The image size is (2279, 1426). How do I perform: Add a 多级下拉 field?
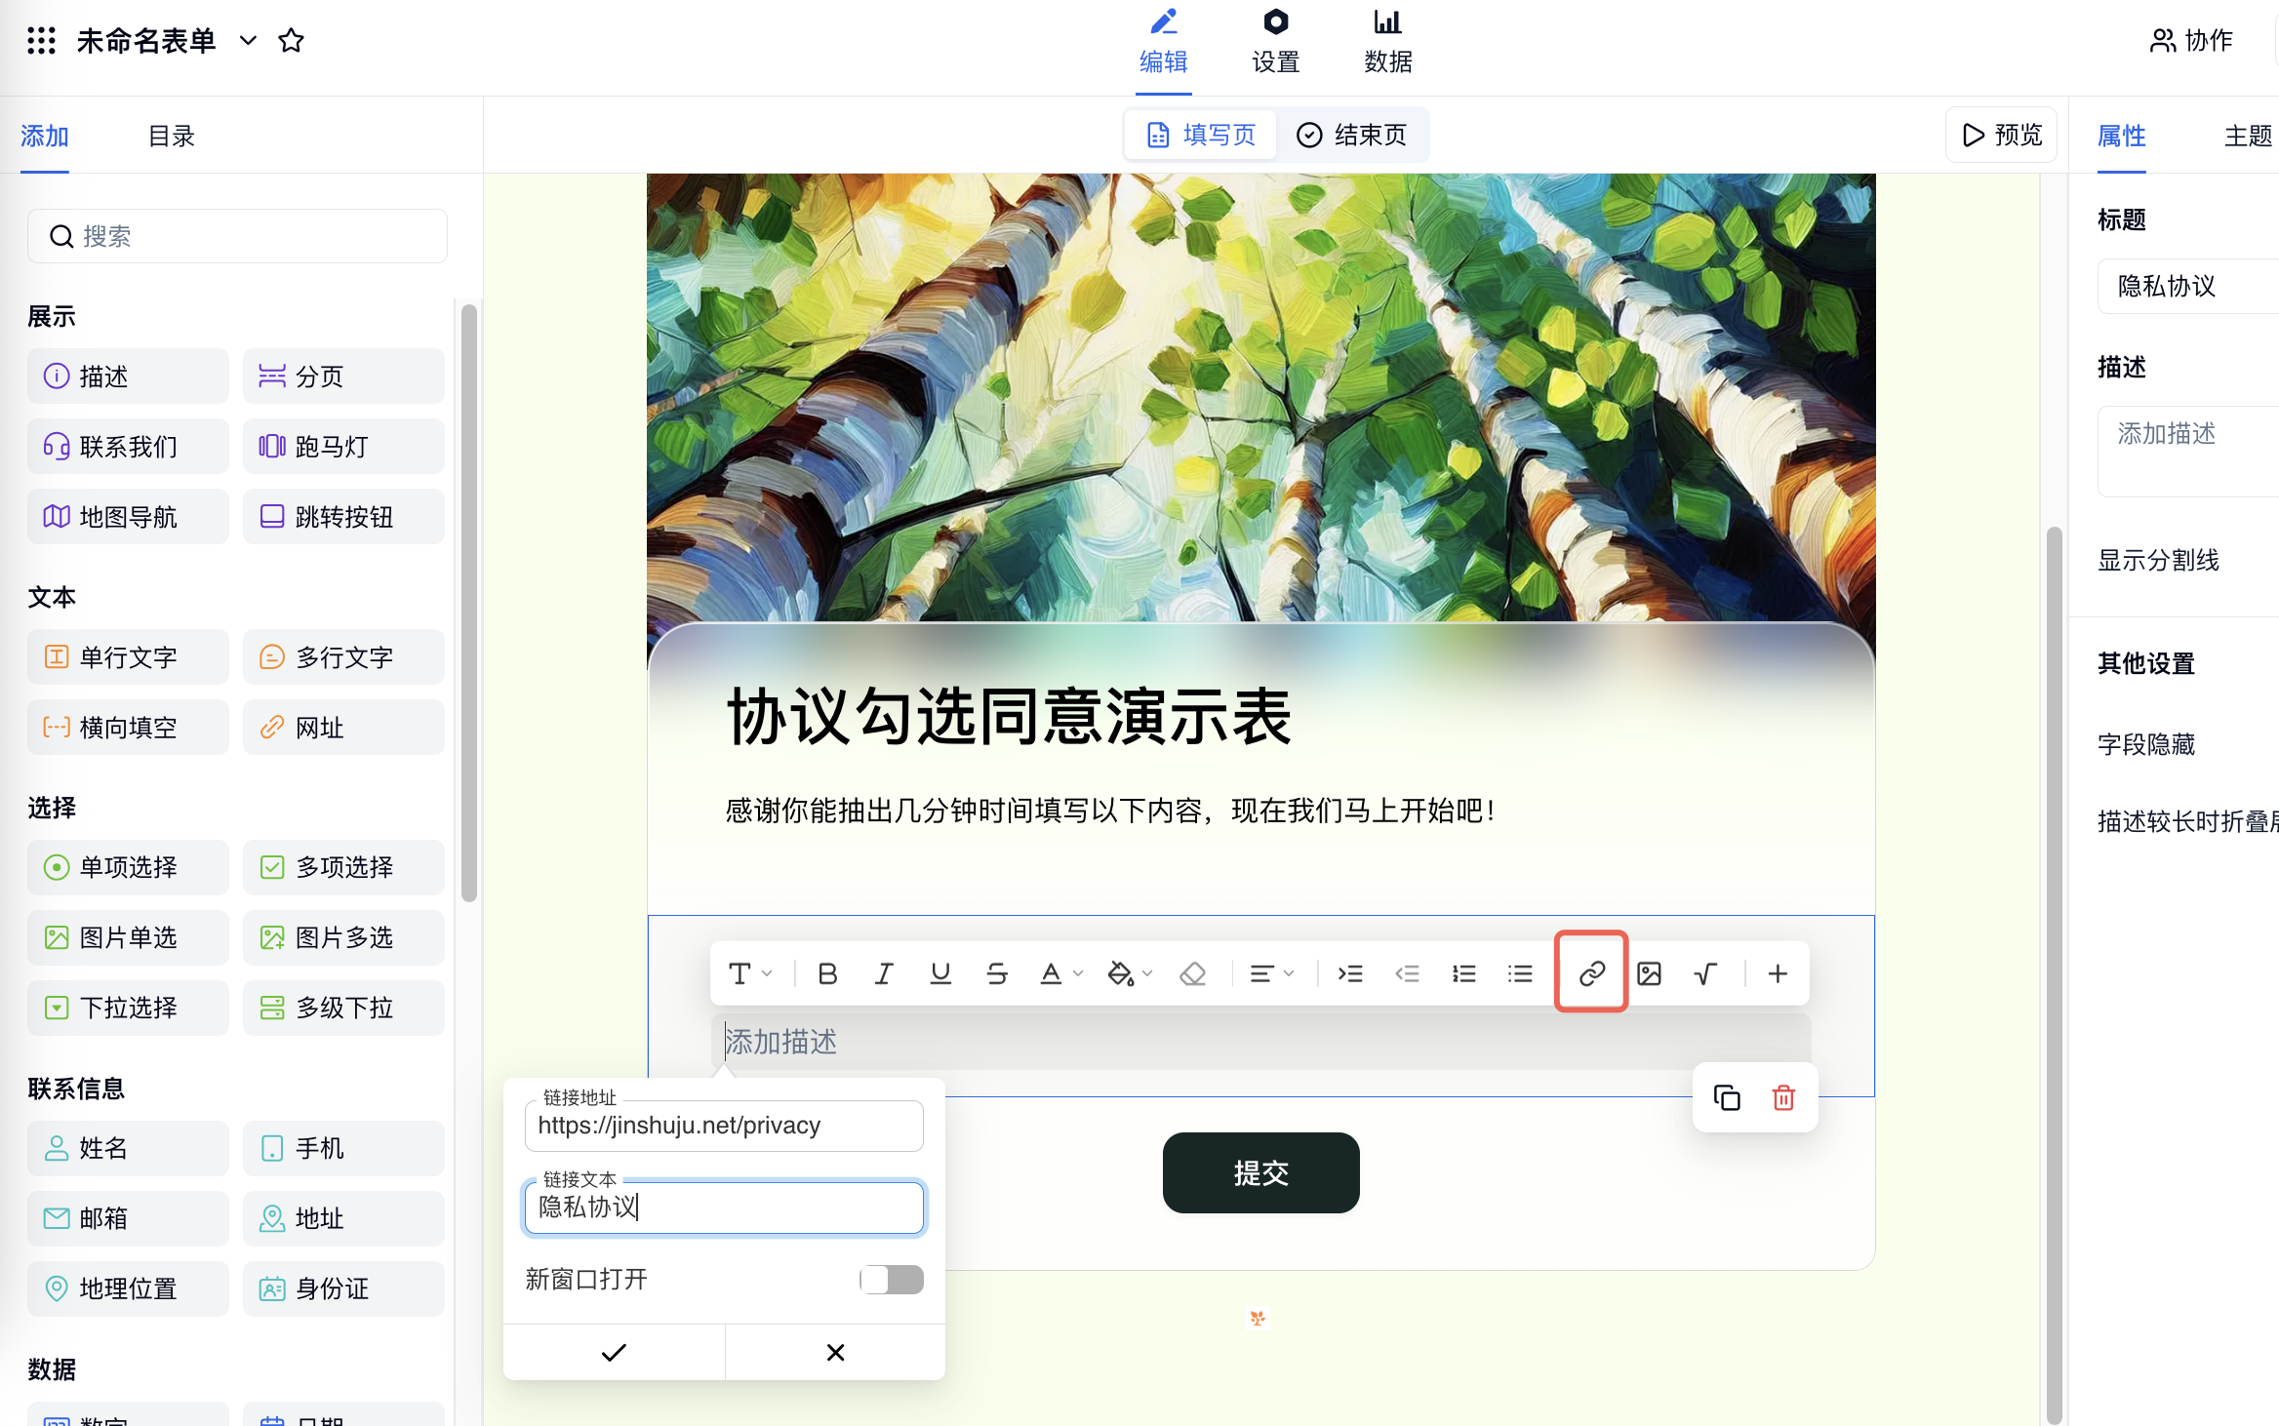click(343, 1008)
